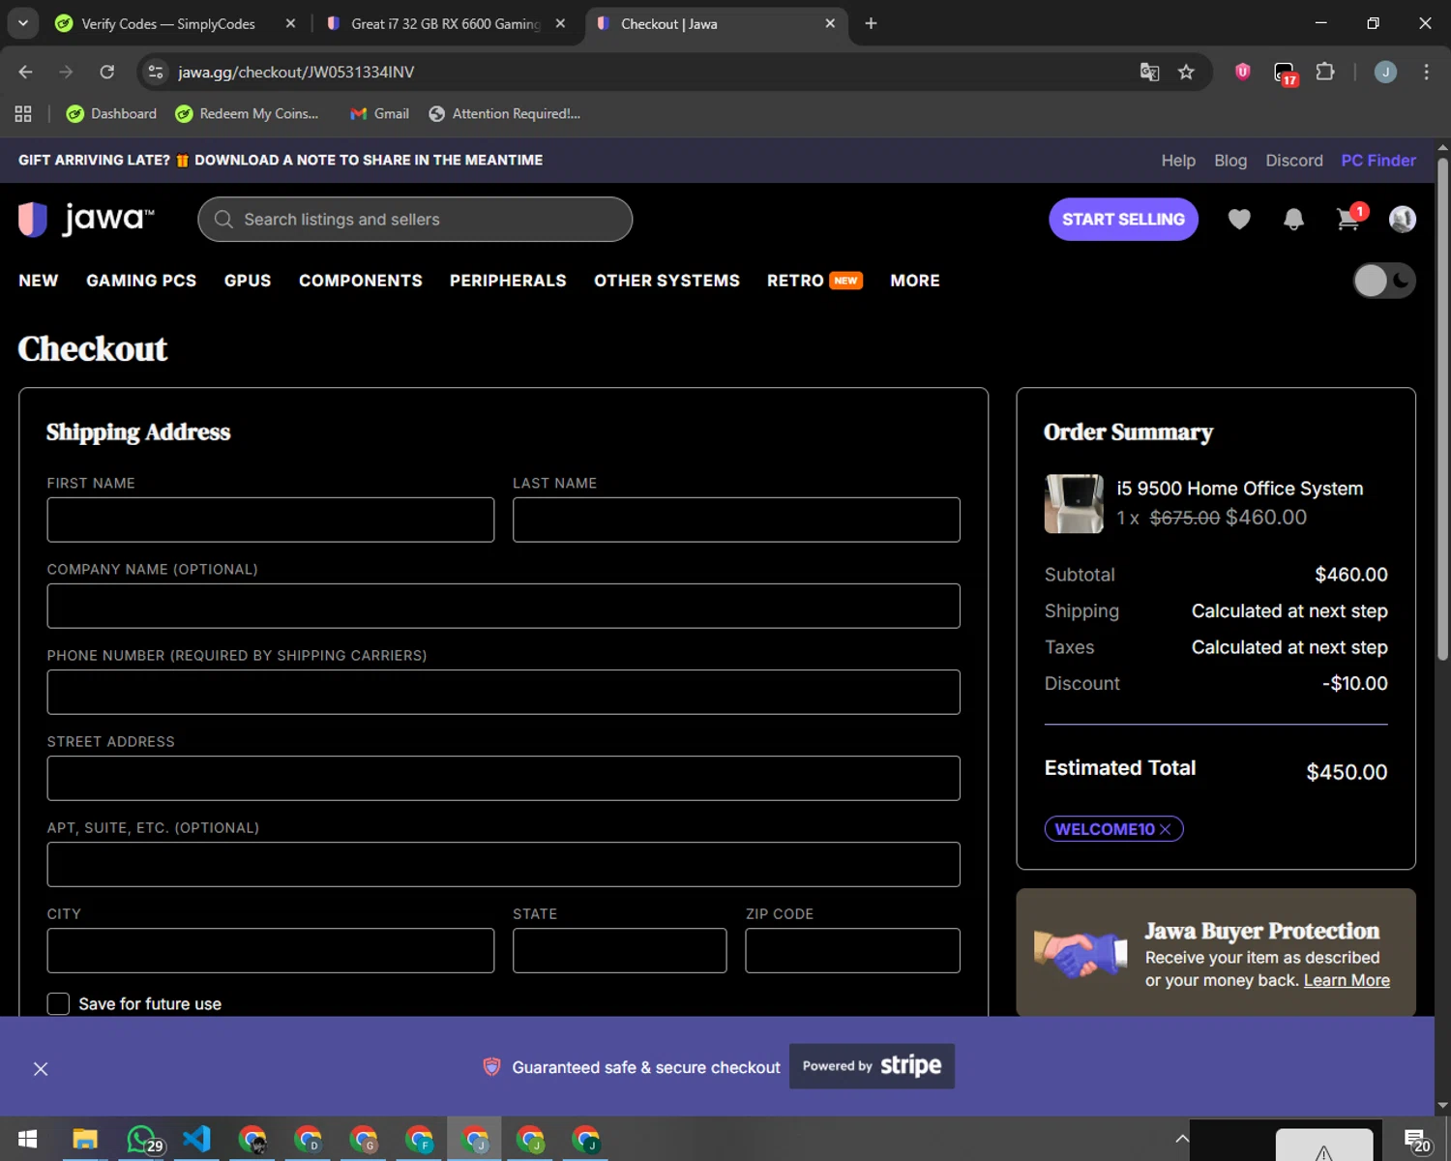Click the Start Selling button

coord(1123,220)
